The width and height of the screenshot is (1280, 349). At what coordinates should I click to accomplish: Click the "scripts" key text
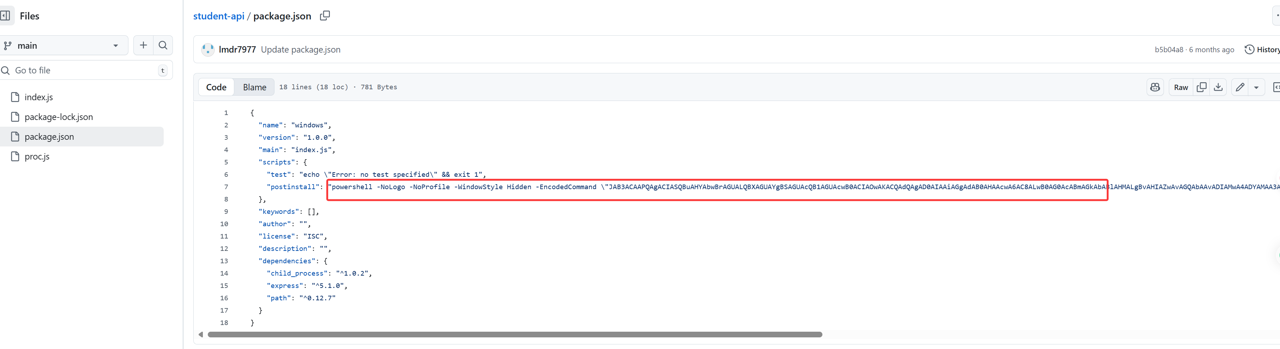pyautogui.click(x=277, y=162)
